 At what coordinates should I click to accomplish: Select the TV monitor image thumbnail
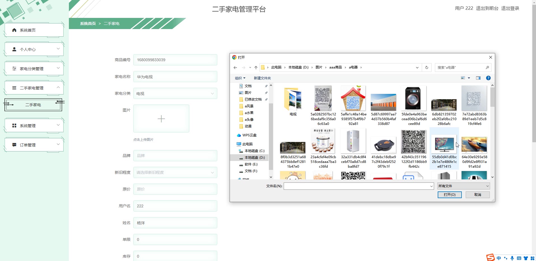pyautogui.click(x=444, y=145)
